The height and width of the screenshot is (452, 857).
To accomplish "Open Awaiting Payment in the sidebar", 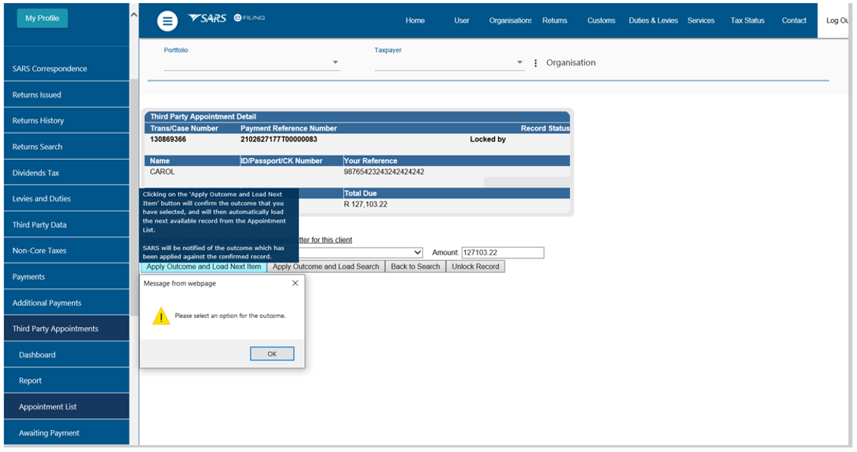I will coord(49,433).
